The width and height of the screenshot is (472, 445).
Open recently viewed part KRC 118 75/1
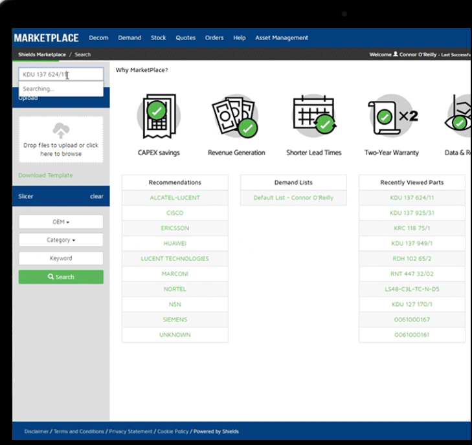(411, 228)
